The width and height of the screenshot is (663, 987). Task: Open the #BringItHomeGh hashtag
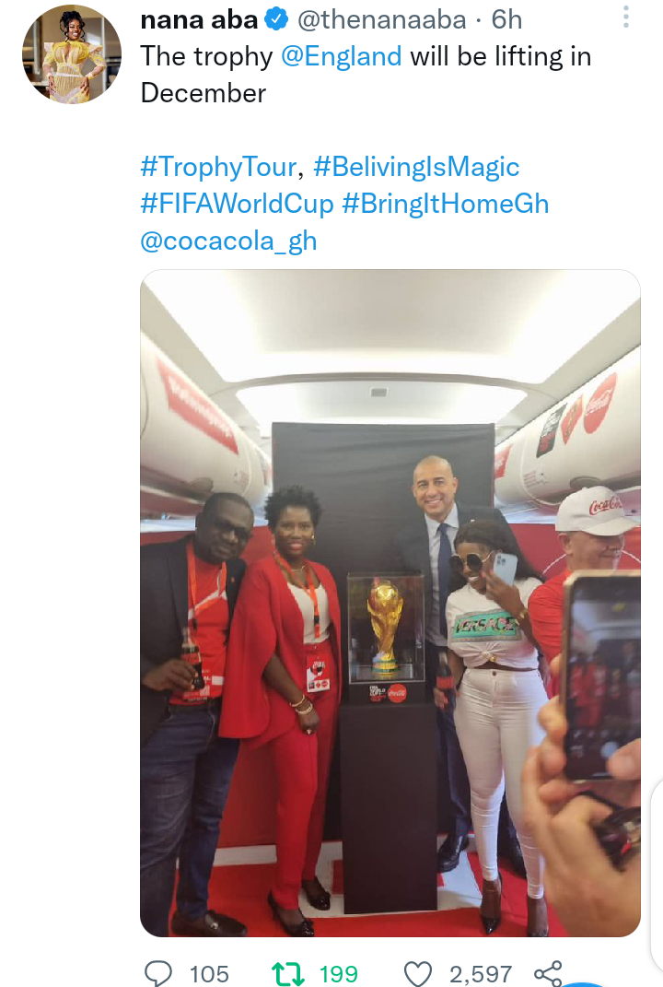click(x=446, y=204)
